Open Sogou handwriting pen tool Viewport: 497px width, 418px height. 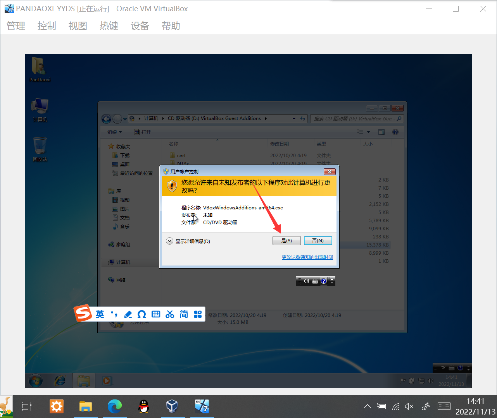point(128,314)
